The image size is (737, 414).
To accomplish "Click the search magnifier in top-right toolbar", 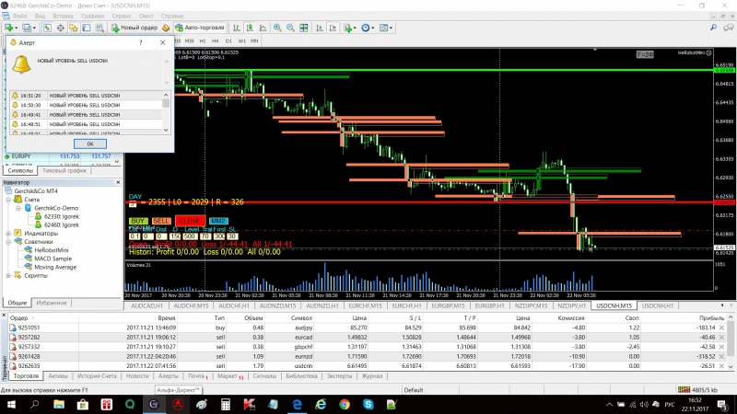I will (x=713, y=28).
